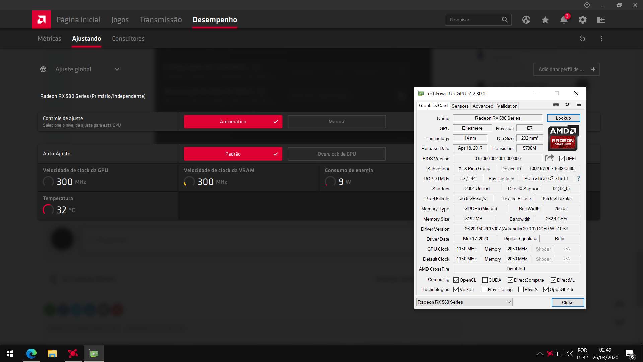The width and height of the screenshot is (643, 362).
Task: Open Windows Start menu
Action: 10,354
